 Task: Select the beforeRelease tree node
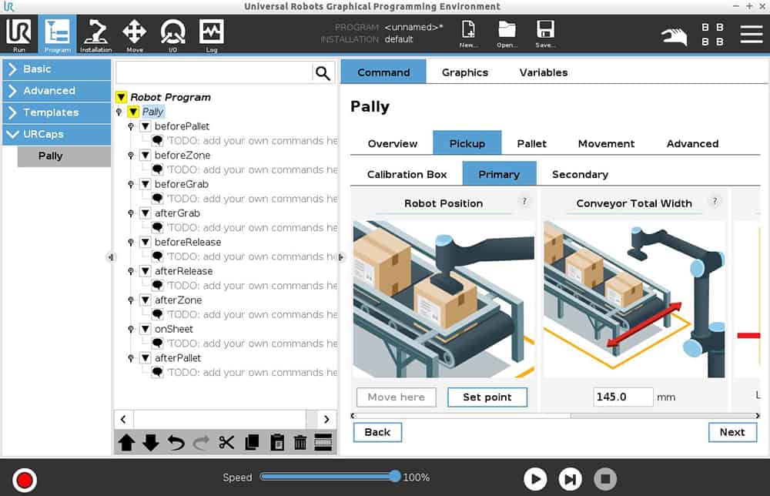[x=188, y=242]
